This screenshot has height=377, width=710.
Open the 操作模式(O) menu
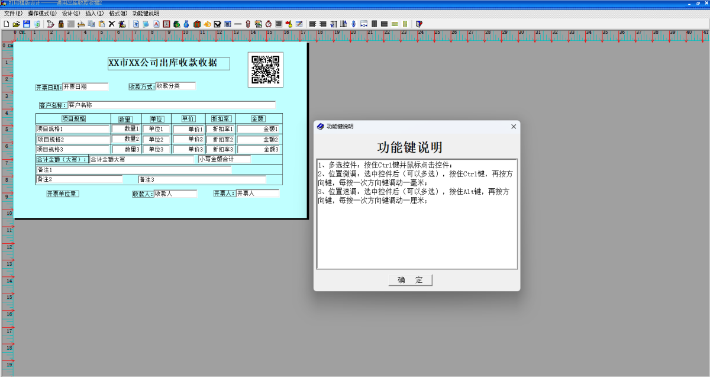42,13
